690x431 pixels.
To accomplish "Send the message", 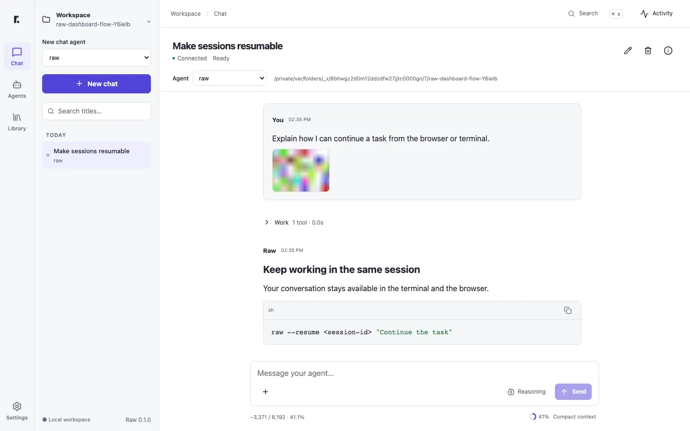I will (x=573, y=392).
